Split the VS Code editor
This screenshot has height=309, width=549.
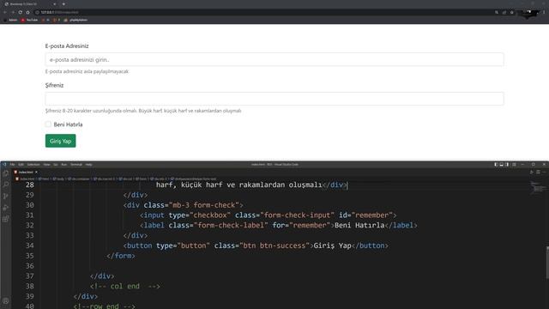pyautogui.click(x=538, y=172)
